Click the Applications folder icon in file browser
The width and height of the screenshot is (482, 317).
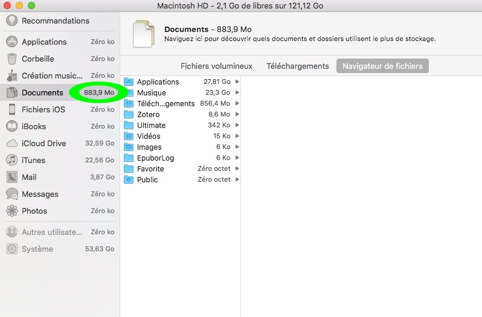[129, 82]
